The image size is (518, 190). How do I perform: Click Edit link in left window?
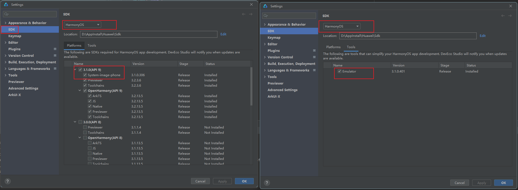[x=223, y=34]
